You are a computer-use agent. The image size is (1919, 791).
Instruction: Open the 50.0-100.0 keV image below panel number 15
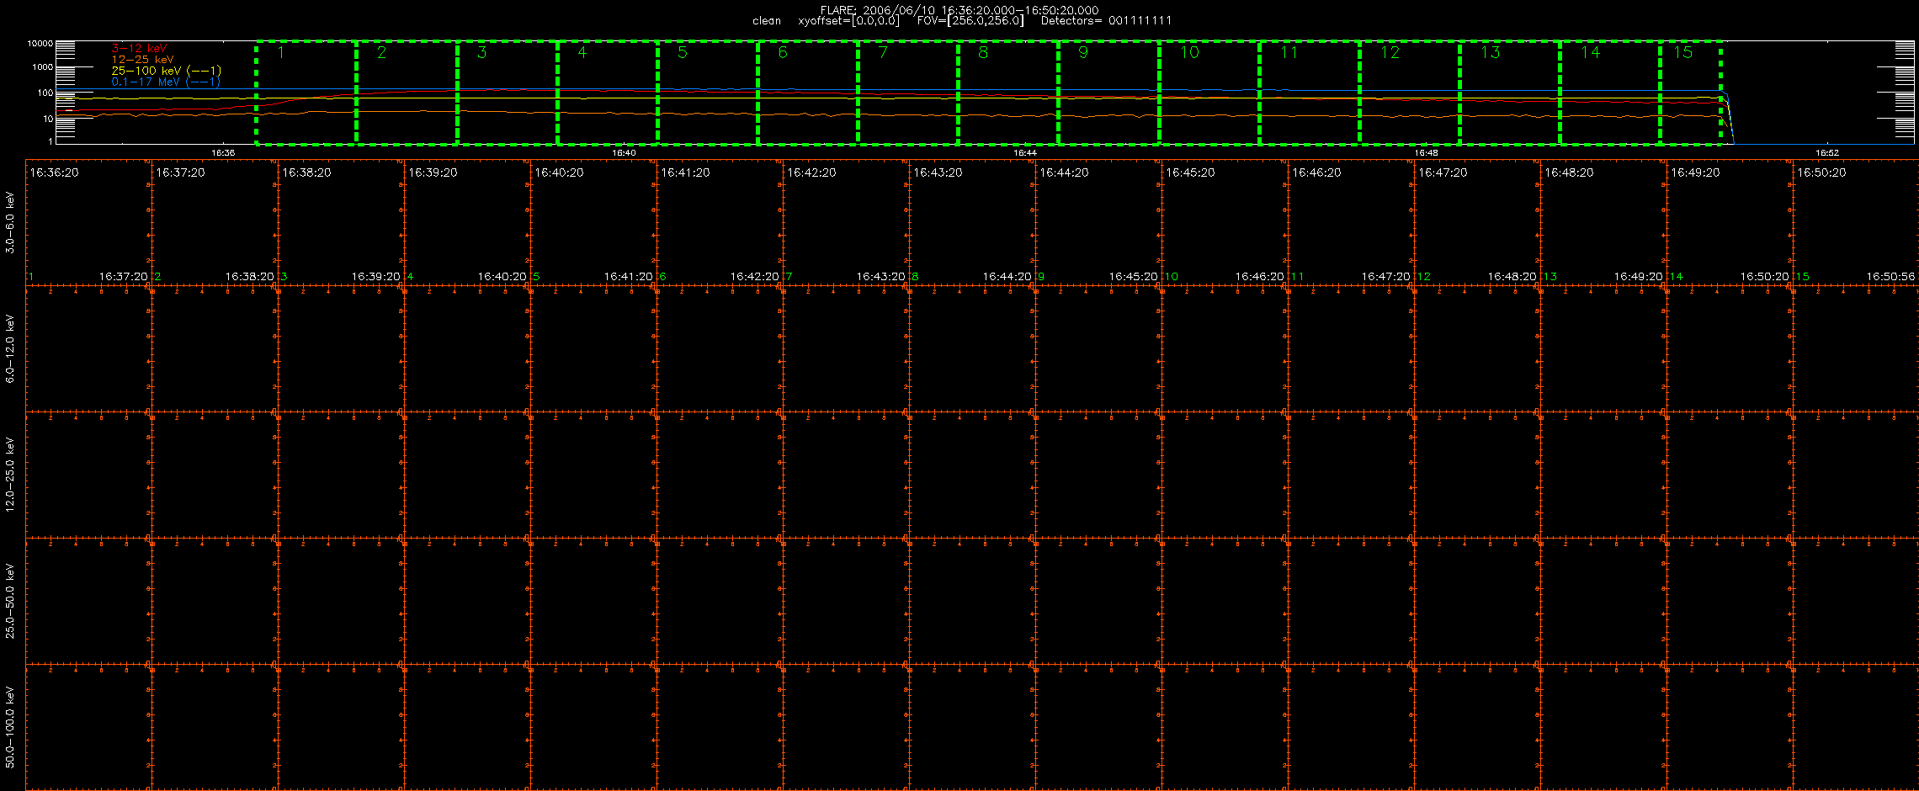pos(1856,727)
